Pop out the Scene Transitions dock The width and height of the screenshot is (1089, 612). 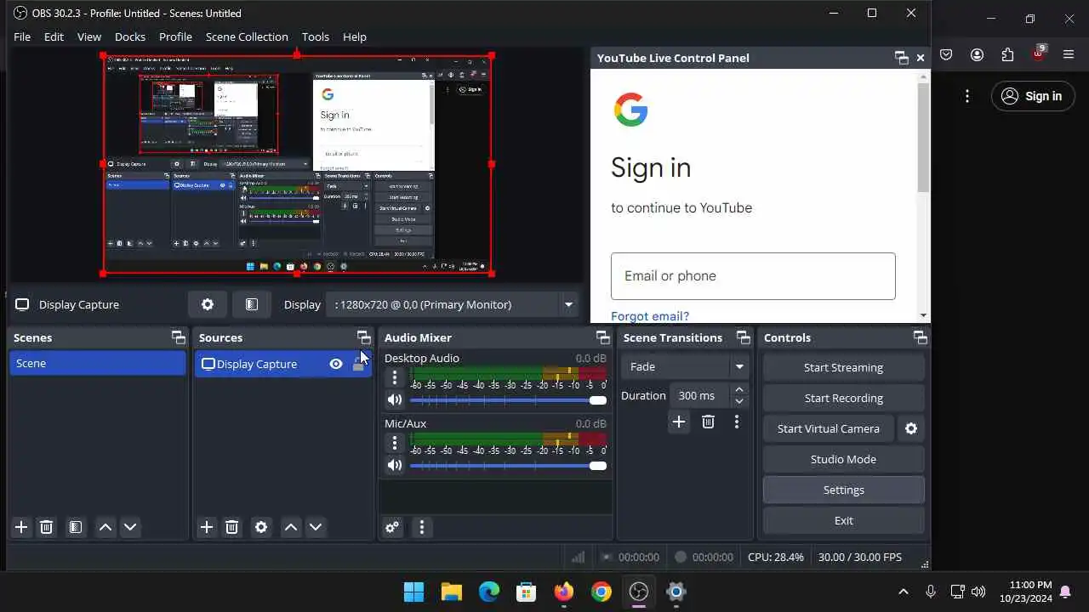point(743,337)
